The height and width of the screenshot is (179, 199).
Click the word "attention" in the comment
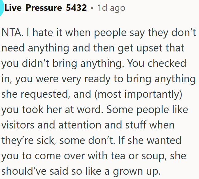click(80, 125)
